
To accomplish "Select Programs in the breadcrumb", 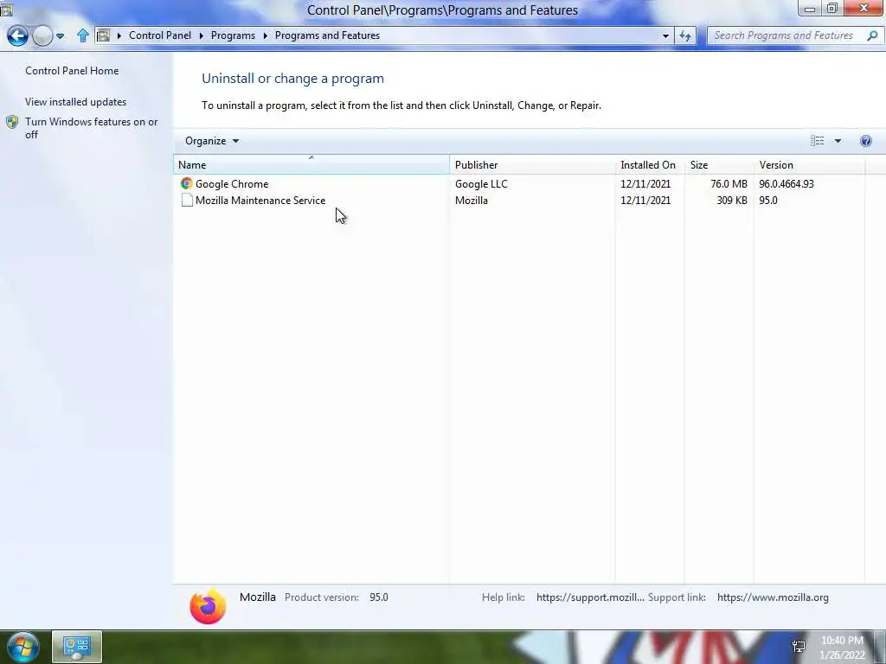I will coord(233,35).
